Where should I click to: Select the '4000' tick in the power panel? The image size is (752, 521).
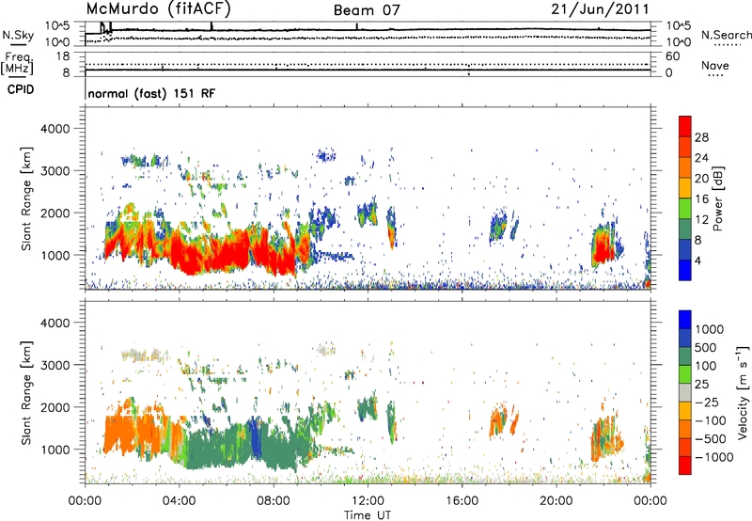55,129
